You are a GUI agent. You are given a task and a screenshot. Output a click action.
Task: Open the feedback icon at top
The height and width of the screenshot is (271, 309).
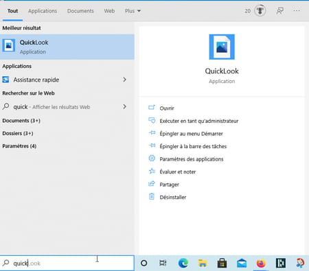click(279, 11)
